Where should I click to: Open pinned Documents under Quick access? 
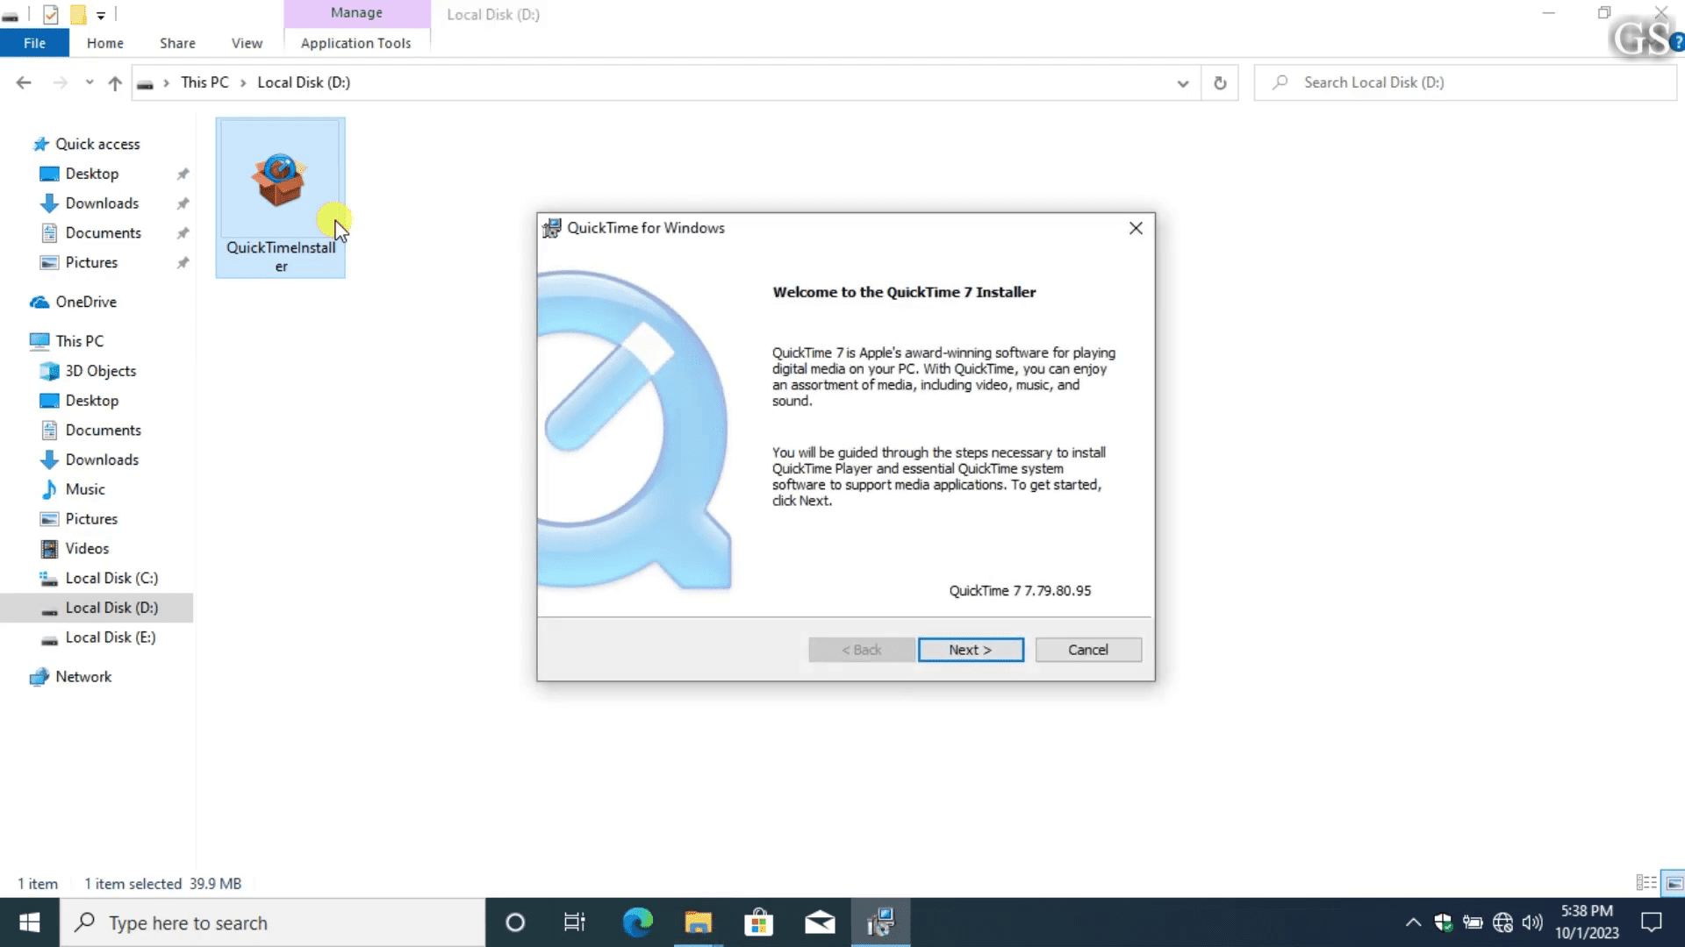104,233
